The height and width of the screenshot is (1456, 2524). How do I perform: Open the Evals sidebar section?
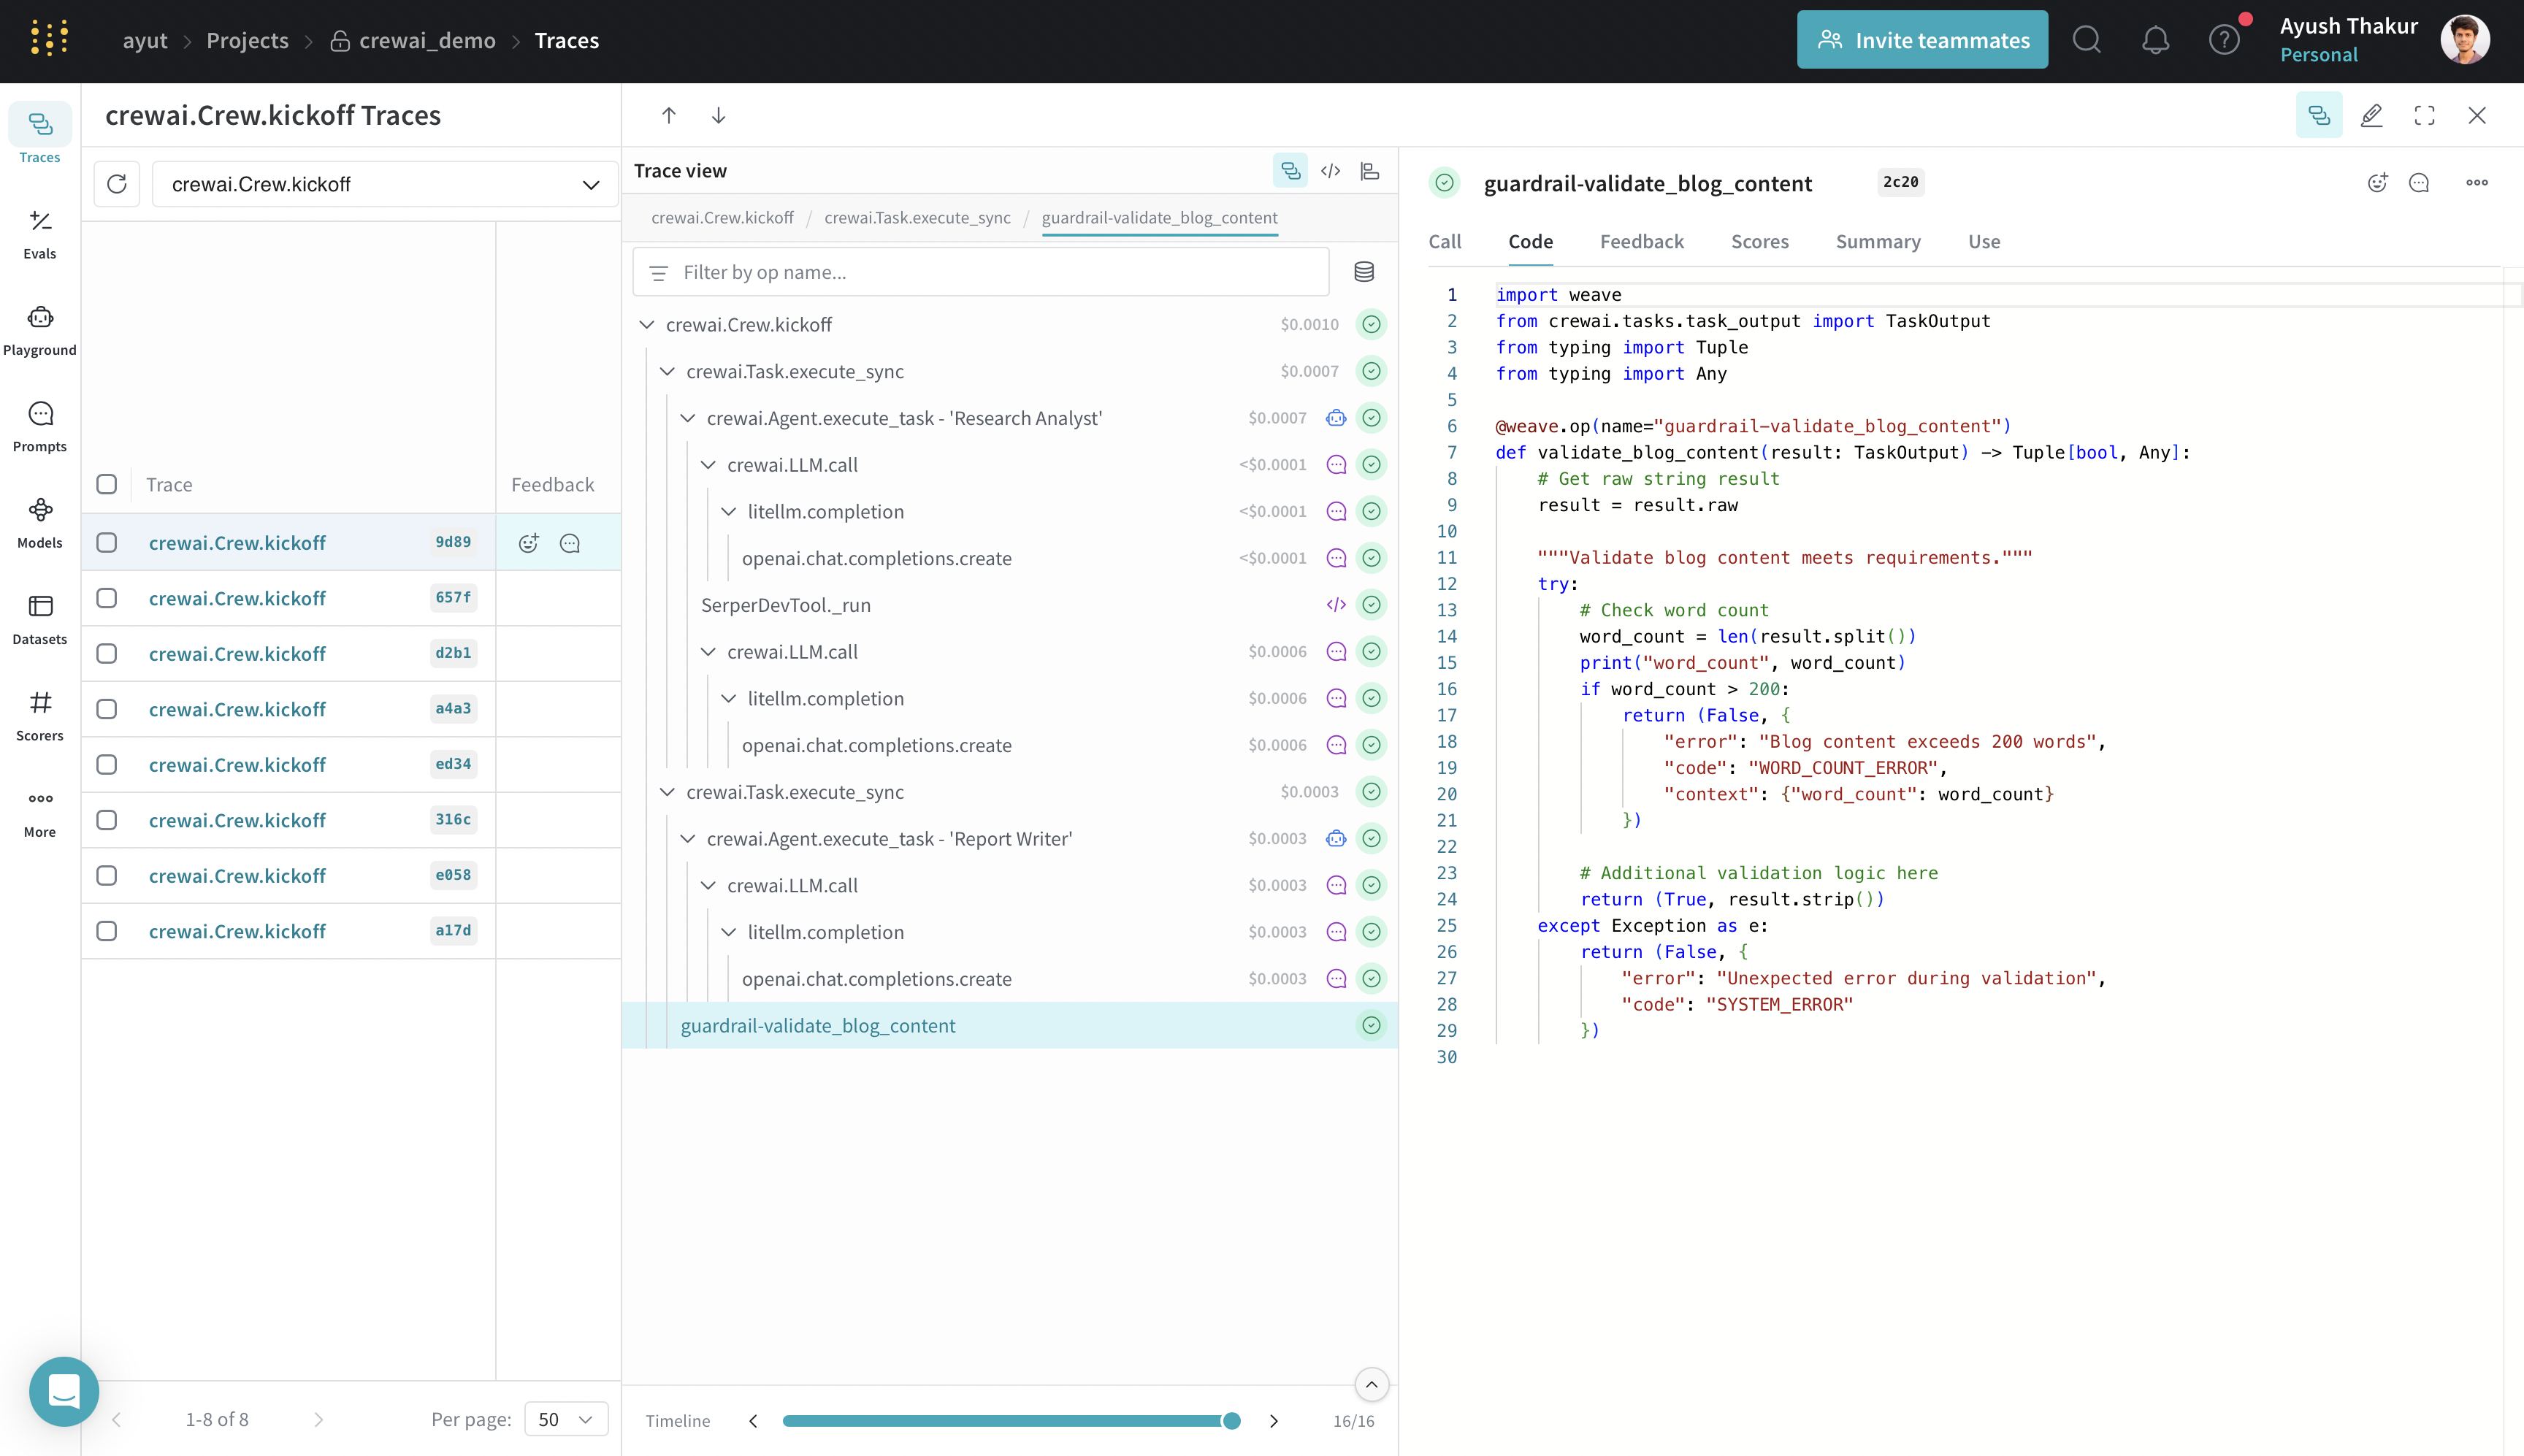(40, 233)
